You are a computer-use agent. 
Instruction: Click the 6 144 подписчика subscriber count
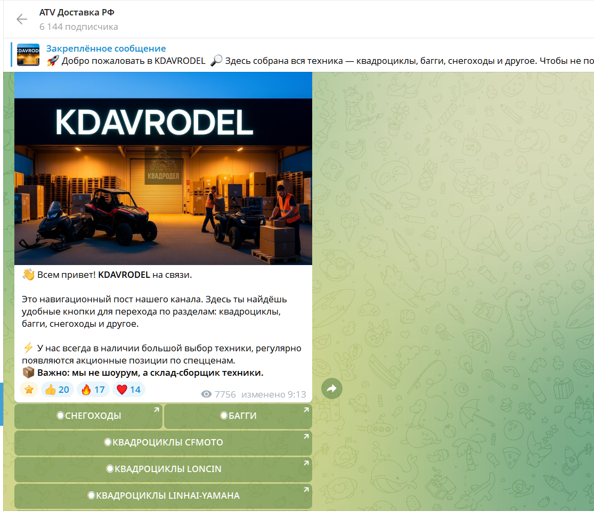(79, 27)
